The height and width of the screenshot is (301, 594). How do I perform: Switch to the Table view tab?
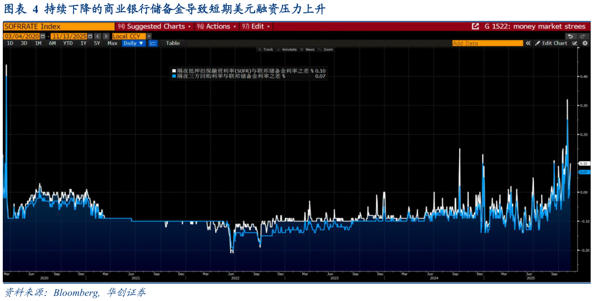point(173,43)
